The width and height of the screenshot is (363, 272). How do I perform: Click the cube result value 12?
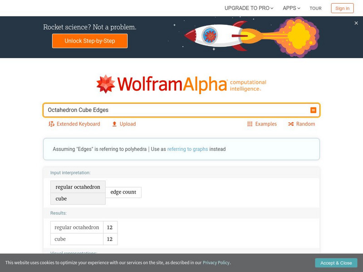(x=110, y=239)
